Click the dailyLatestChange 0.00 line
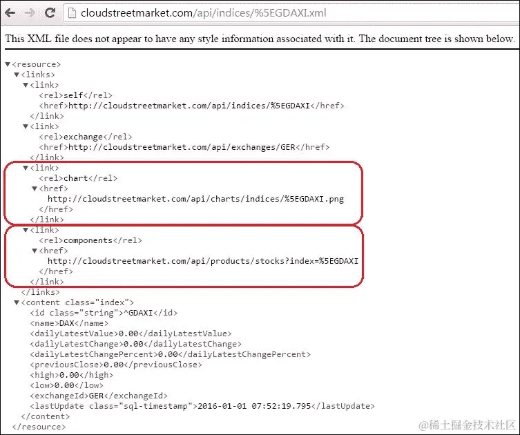The width and height of the screenshot is (520, 435). pyautogui.click(x=135, y=344)
